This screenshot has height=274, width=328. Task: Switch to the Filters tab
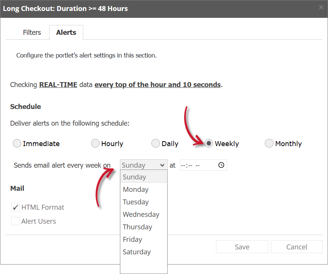tap(32, 33)
